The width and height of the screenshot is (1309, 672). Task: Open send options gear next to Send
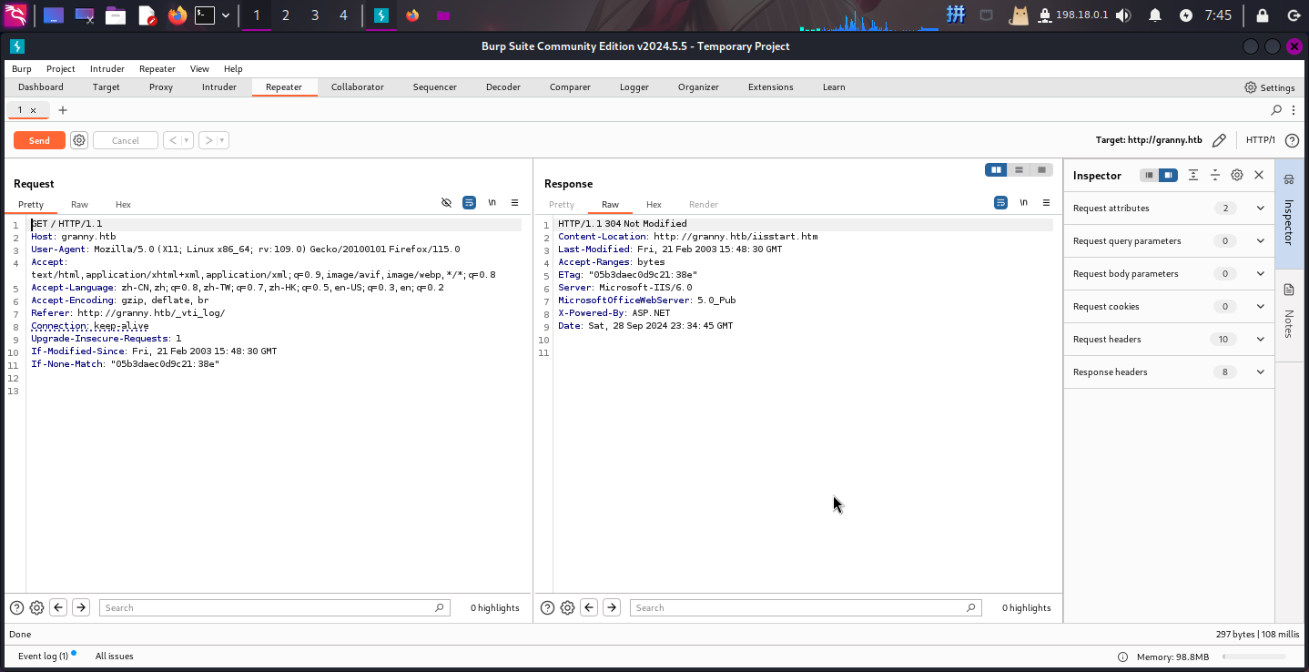click(x=79, y=140)
